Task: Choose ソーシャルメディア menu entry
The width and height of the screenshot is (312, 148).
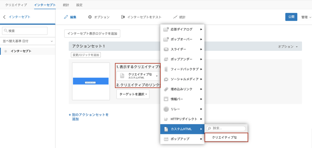Action: [182, 79]
